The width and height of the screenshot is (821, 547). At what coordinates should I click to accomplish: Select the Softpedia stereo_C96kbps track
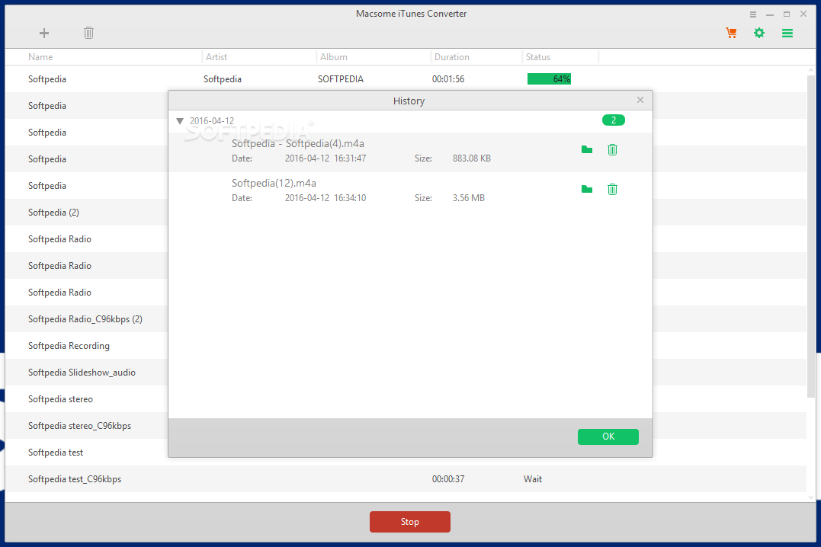[x=86, y=426]
